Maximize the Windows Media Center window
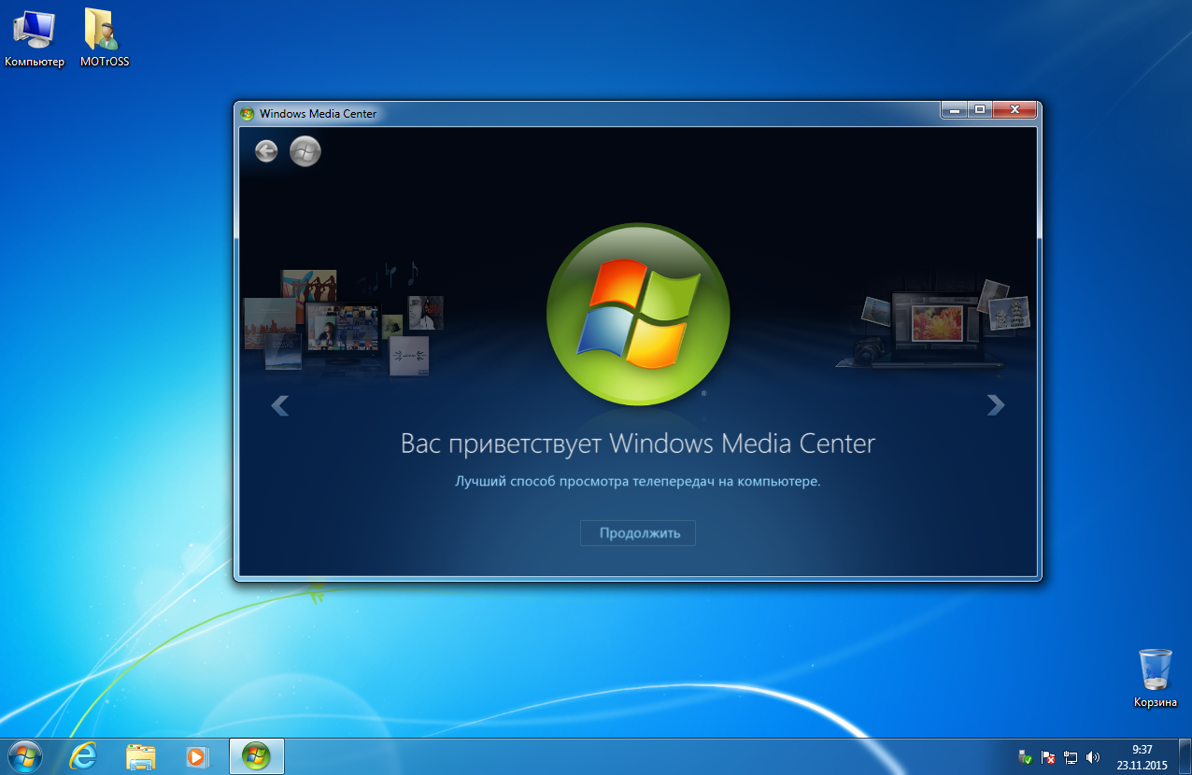1192x775 pixels. pos(979,110)
